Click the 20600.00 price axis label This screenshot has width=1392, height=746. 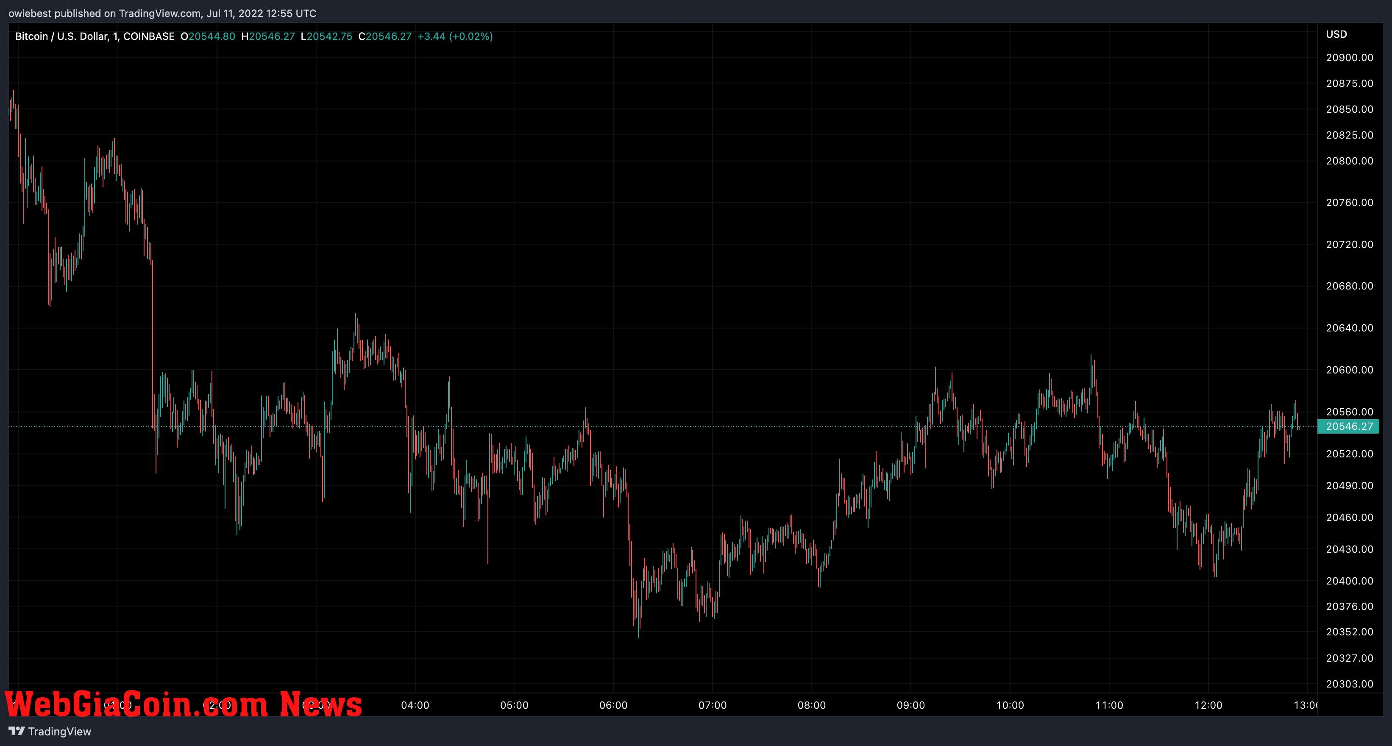coord(1349,370)
